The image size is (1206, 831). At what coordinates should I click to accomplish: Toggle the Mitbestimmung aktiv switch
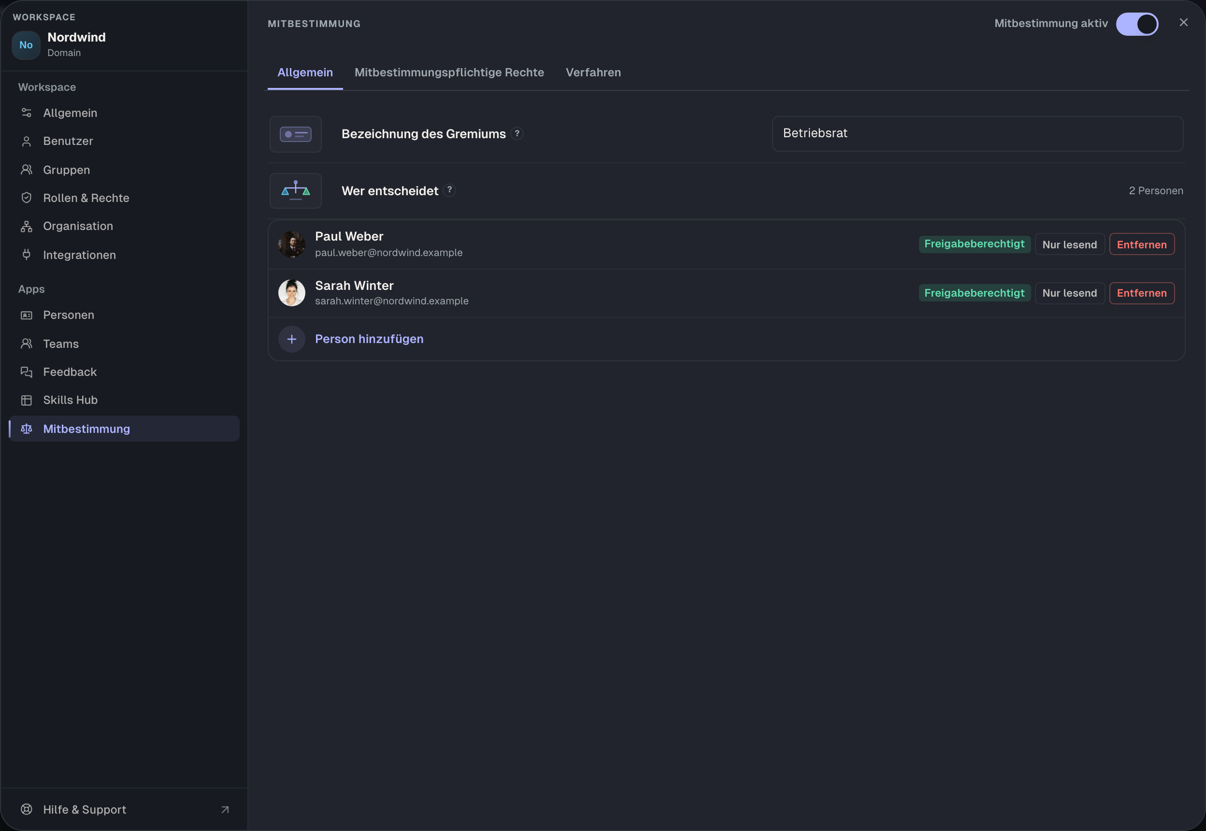point(1137,24)
